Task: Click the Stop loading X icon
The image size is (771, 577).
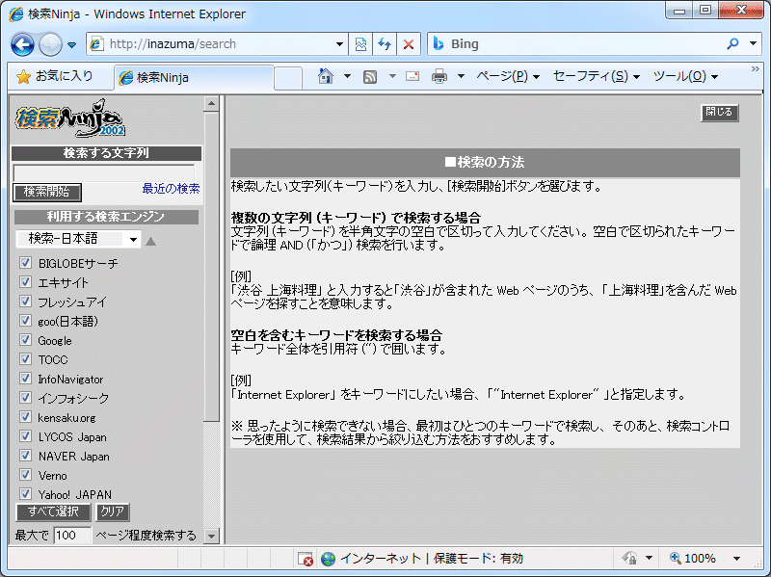Action: [409, 44]
